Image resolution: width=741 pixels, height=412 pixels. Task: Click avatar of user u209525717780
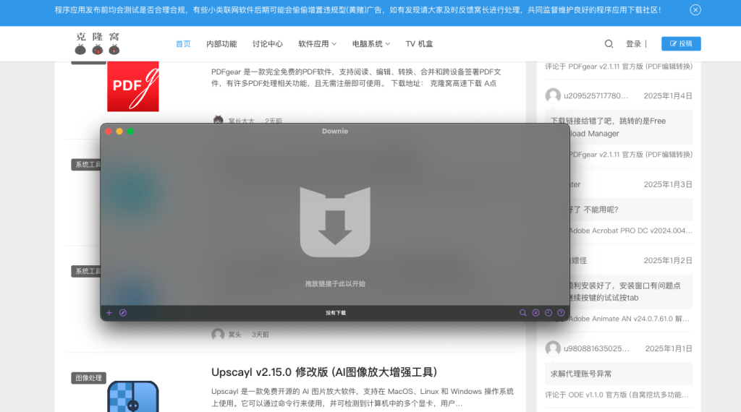point(553,96)
